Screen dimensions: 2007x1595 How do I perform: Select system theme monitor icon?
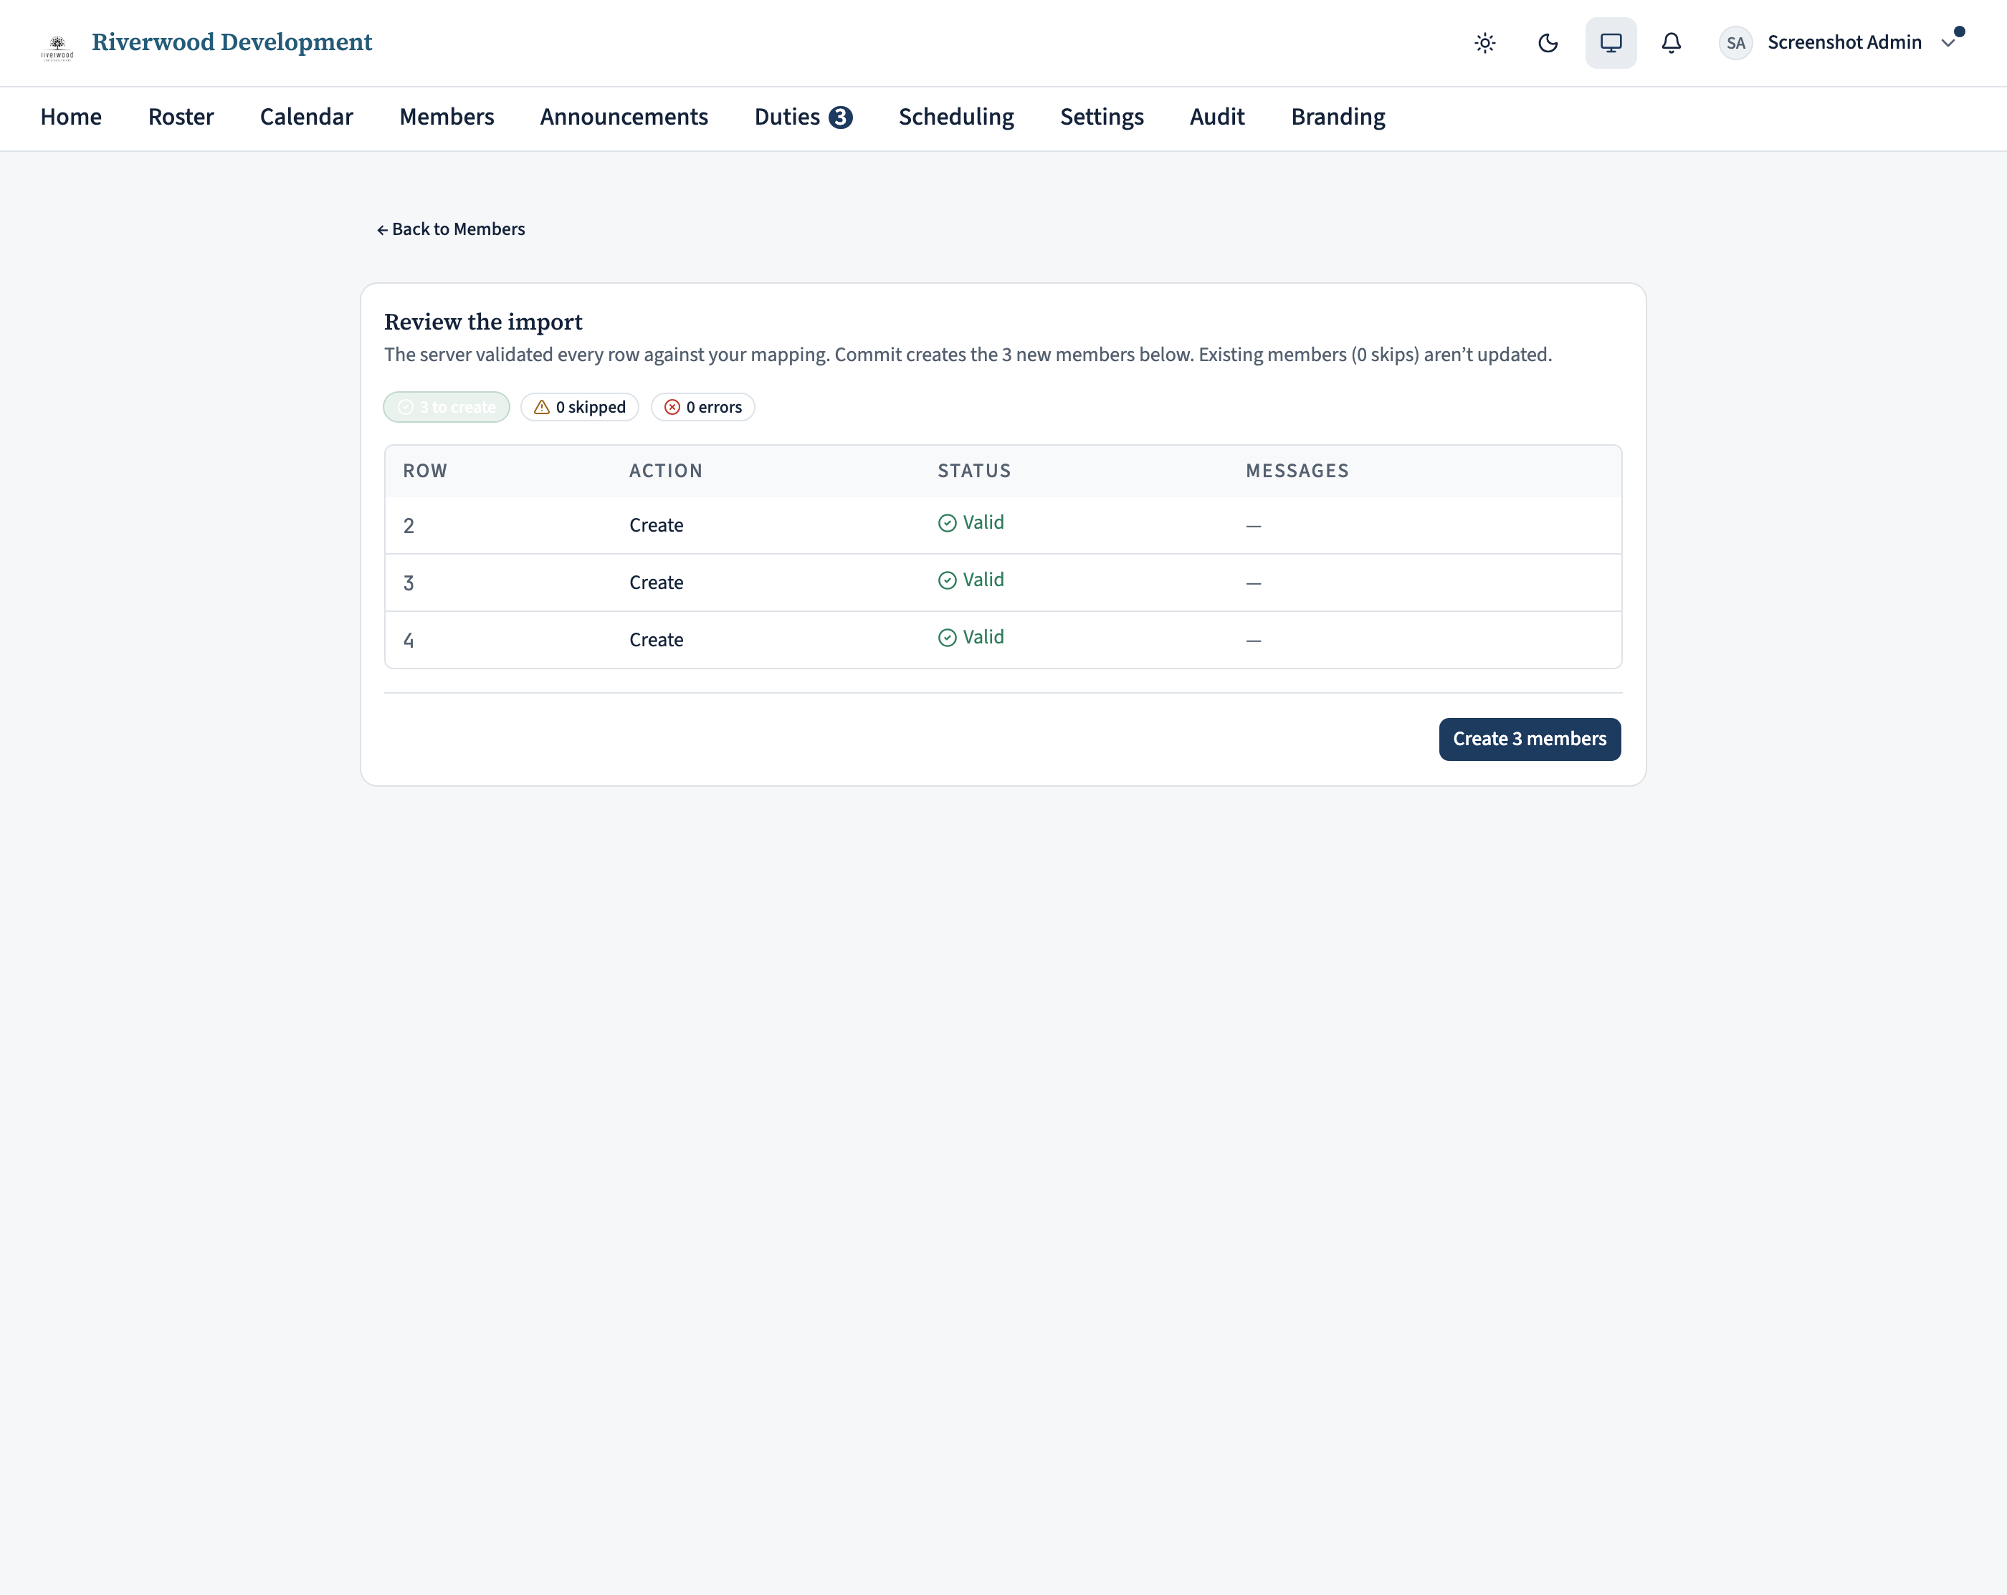[1611, 43]
